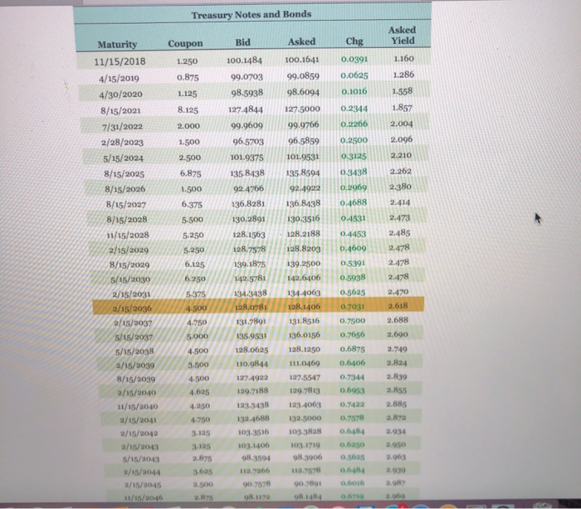Click the asked price 99.0859

tap(303, 76)
